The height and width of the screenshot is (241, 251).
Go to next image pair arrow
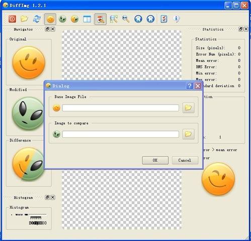[x=150, y=19]
